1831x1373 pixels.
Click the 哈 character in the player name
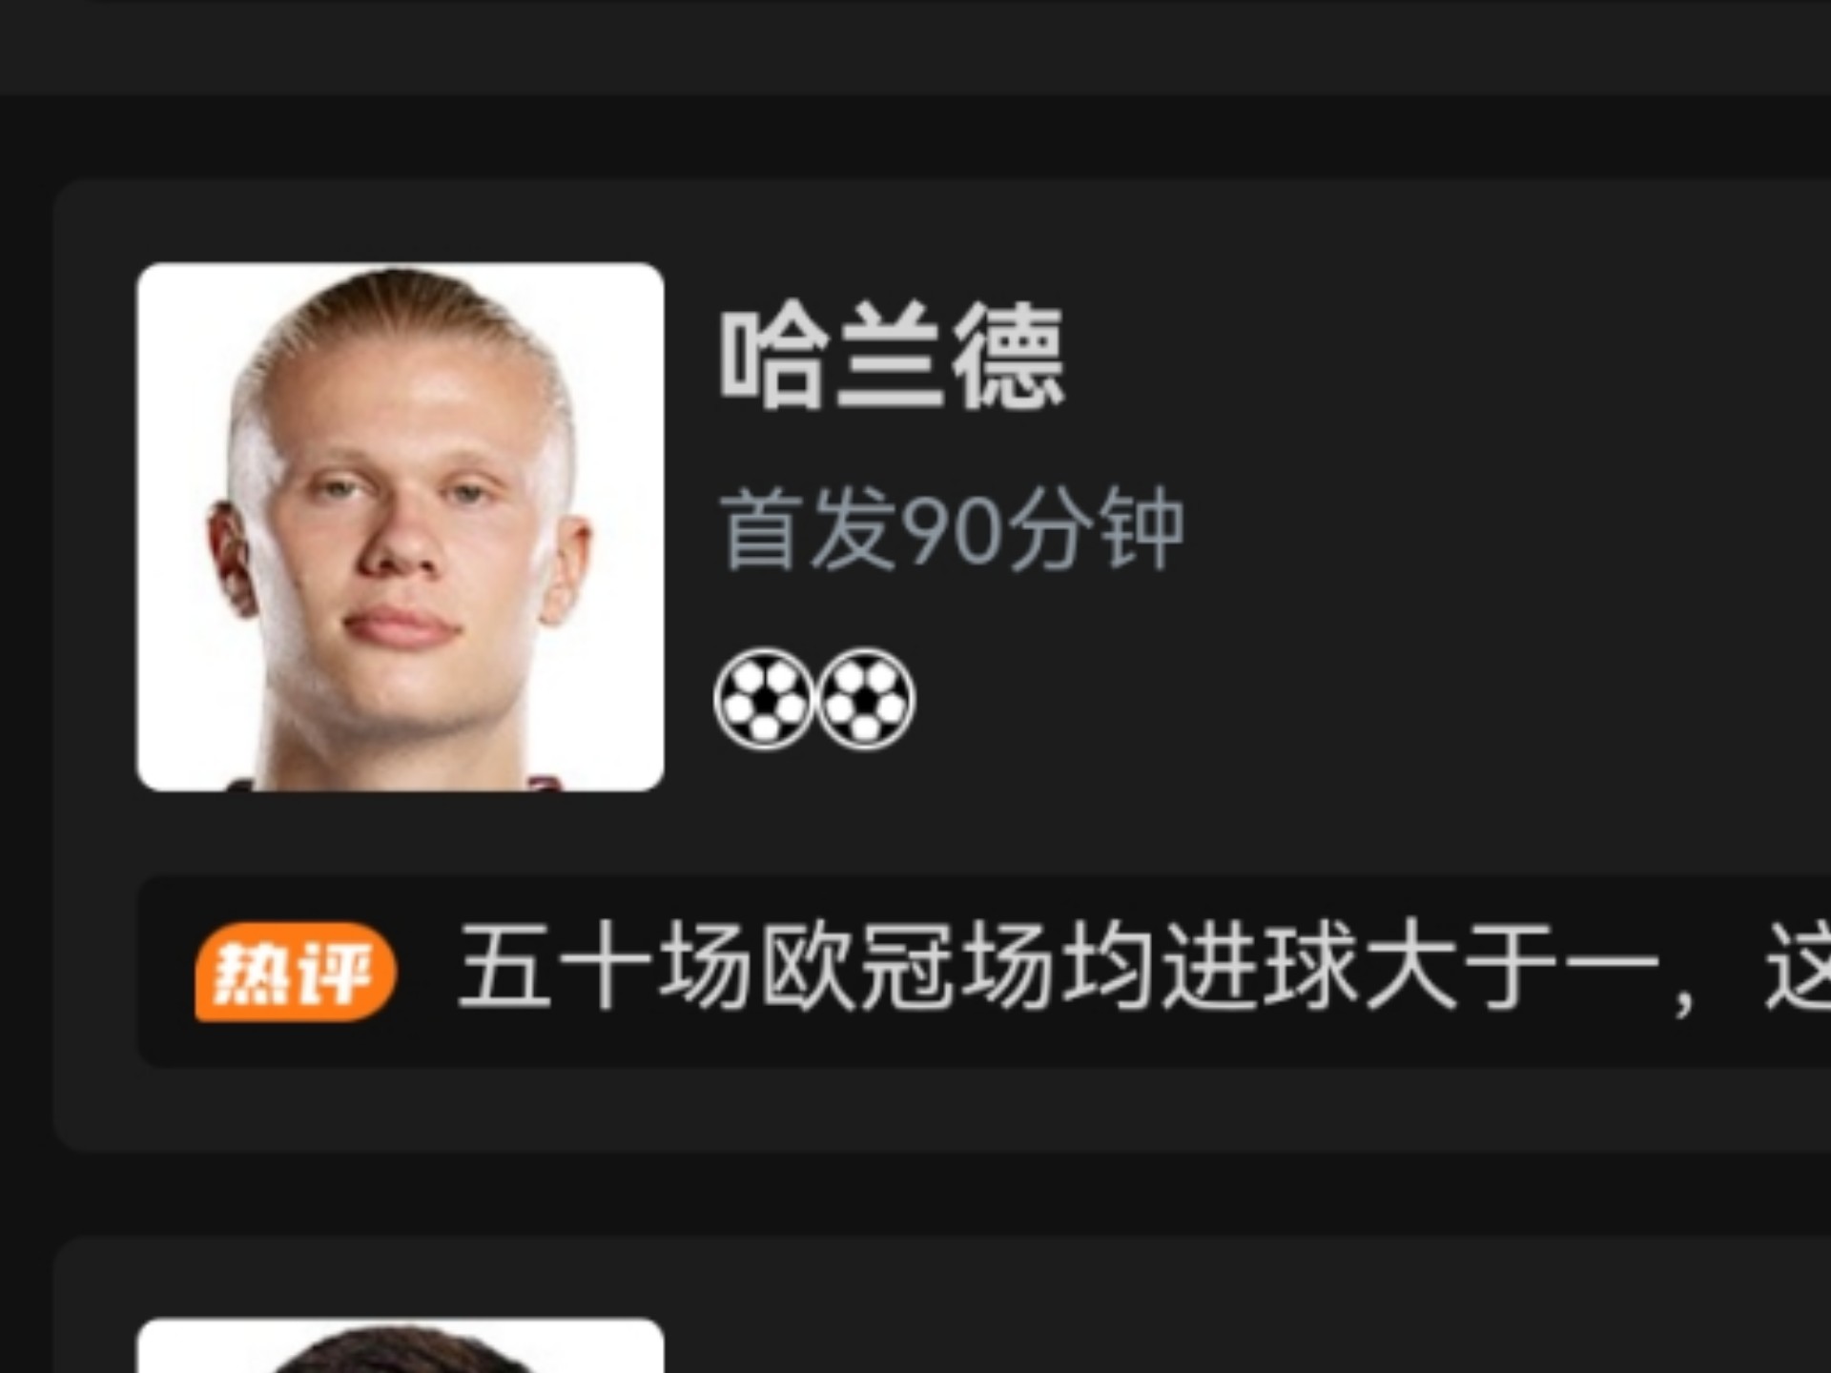tap(772, 358)
